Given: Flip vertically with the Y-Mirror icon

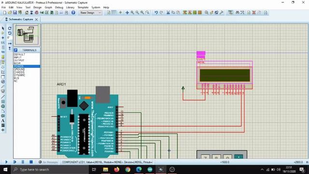Looking at the screenshot, I should pos(10,48).
